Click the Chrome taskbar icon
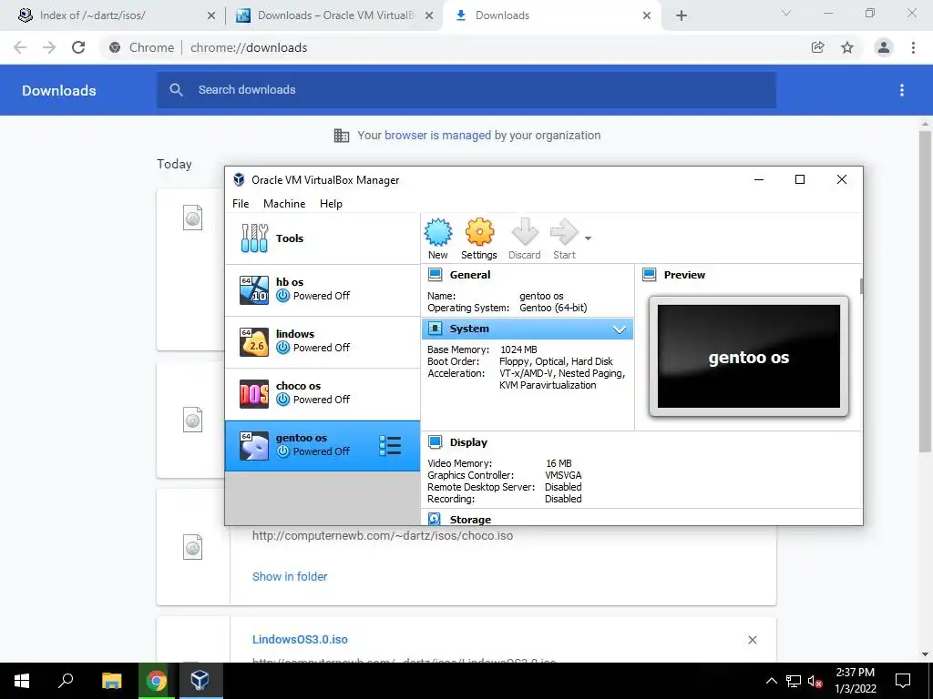 pyautogui.click(x=157, y=681)
